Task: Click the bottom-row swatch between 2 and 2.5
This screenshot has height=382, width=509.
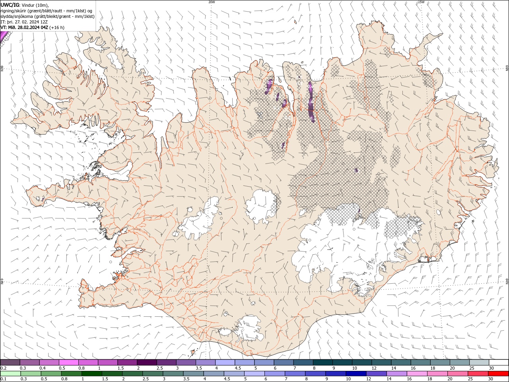Action: (132, 374)
